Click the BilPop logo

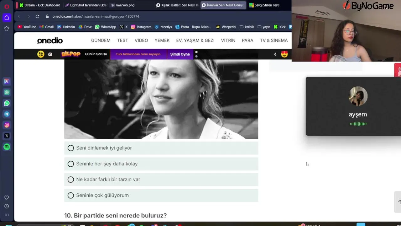click(x=71, y=54)
